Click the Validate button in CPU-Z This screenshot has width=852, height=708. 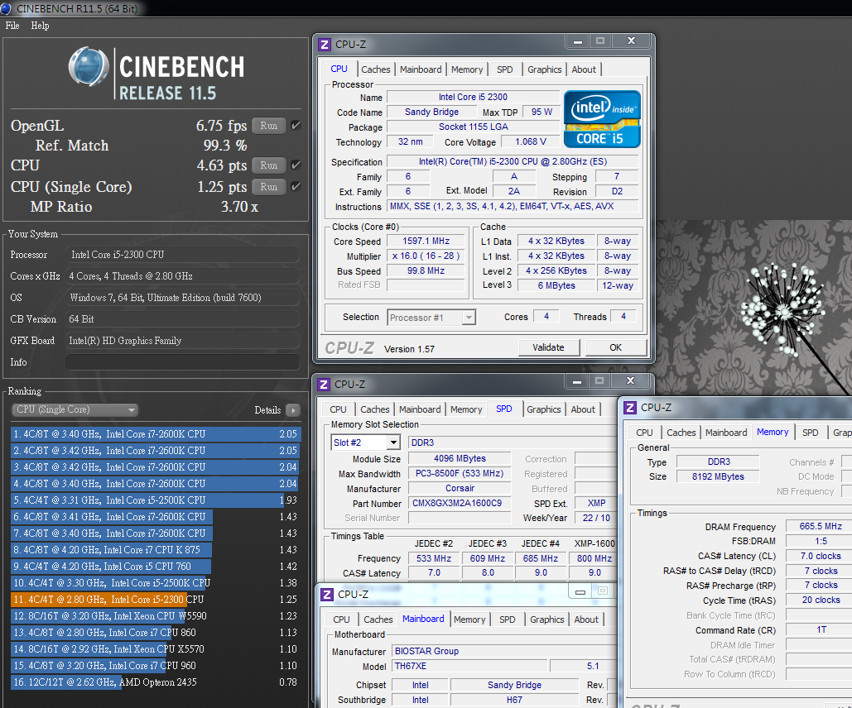click(x=548, y=347)
